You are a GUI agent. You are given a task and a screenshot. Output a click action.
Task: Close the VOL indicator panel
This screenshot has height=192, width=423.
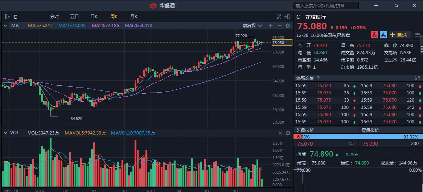pyautogui.click(x=280, y=133)
